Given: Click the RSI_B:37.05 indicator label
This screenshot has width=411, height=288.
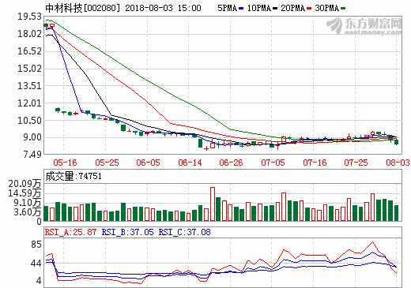Looking at the screenshot, I should 127,232.
